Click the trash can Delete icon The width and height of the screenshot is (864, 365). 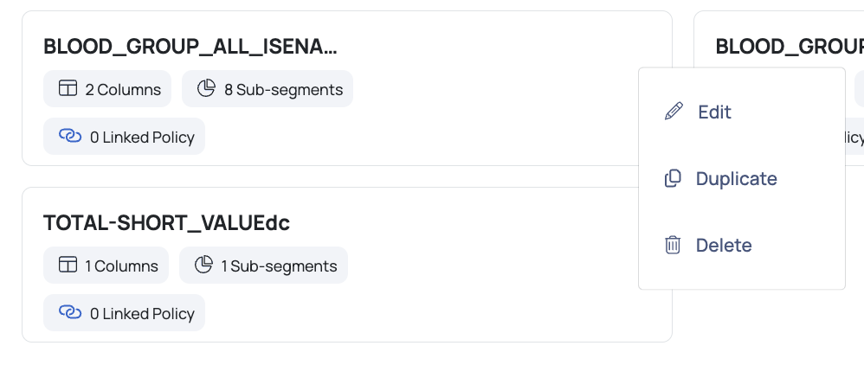[x=673, y=245]
